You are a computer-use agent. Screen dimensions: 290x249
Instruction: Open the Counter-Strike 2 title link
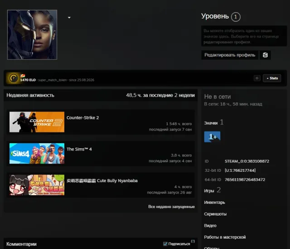point(82,117)
